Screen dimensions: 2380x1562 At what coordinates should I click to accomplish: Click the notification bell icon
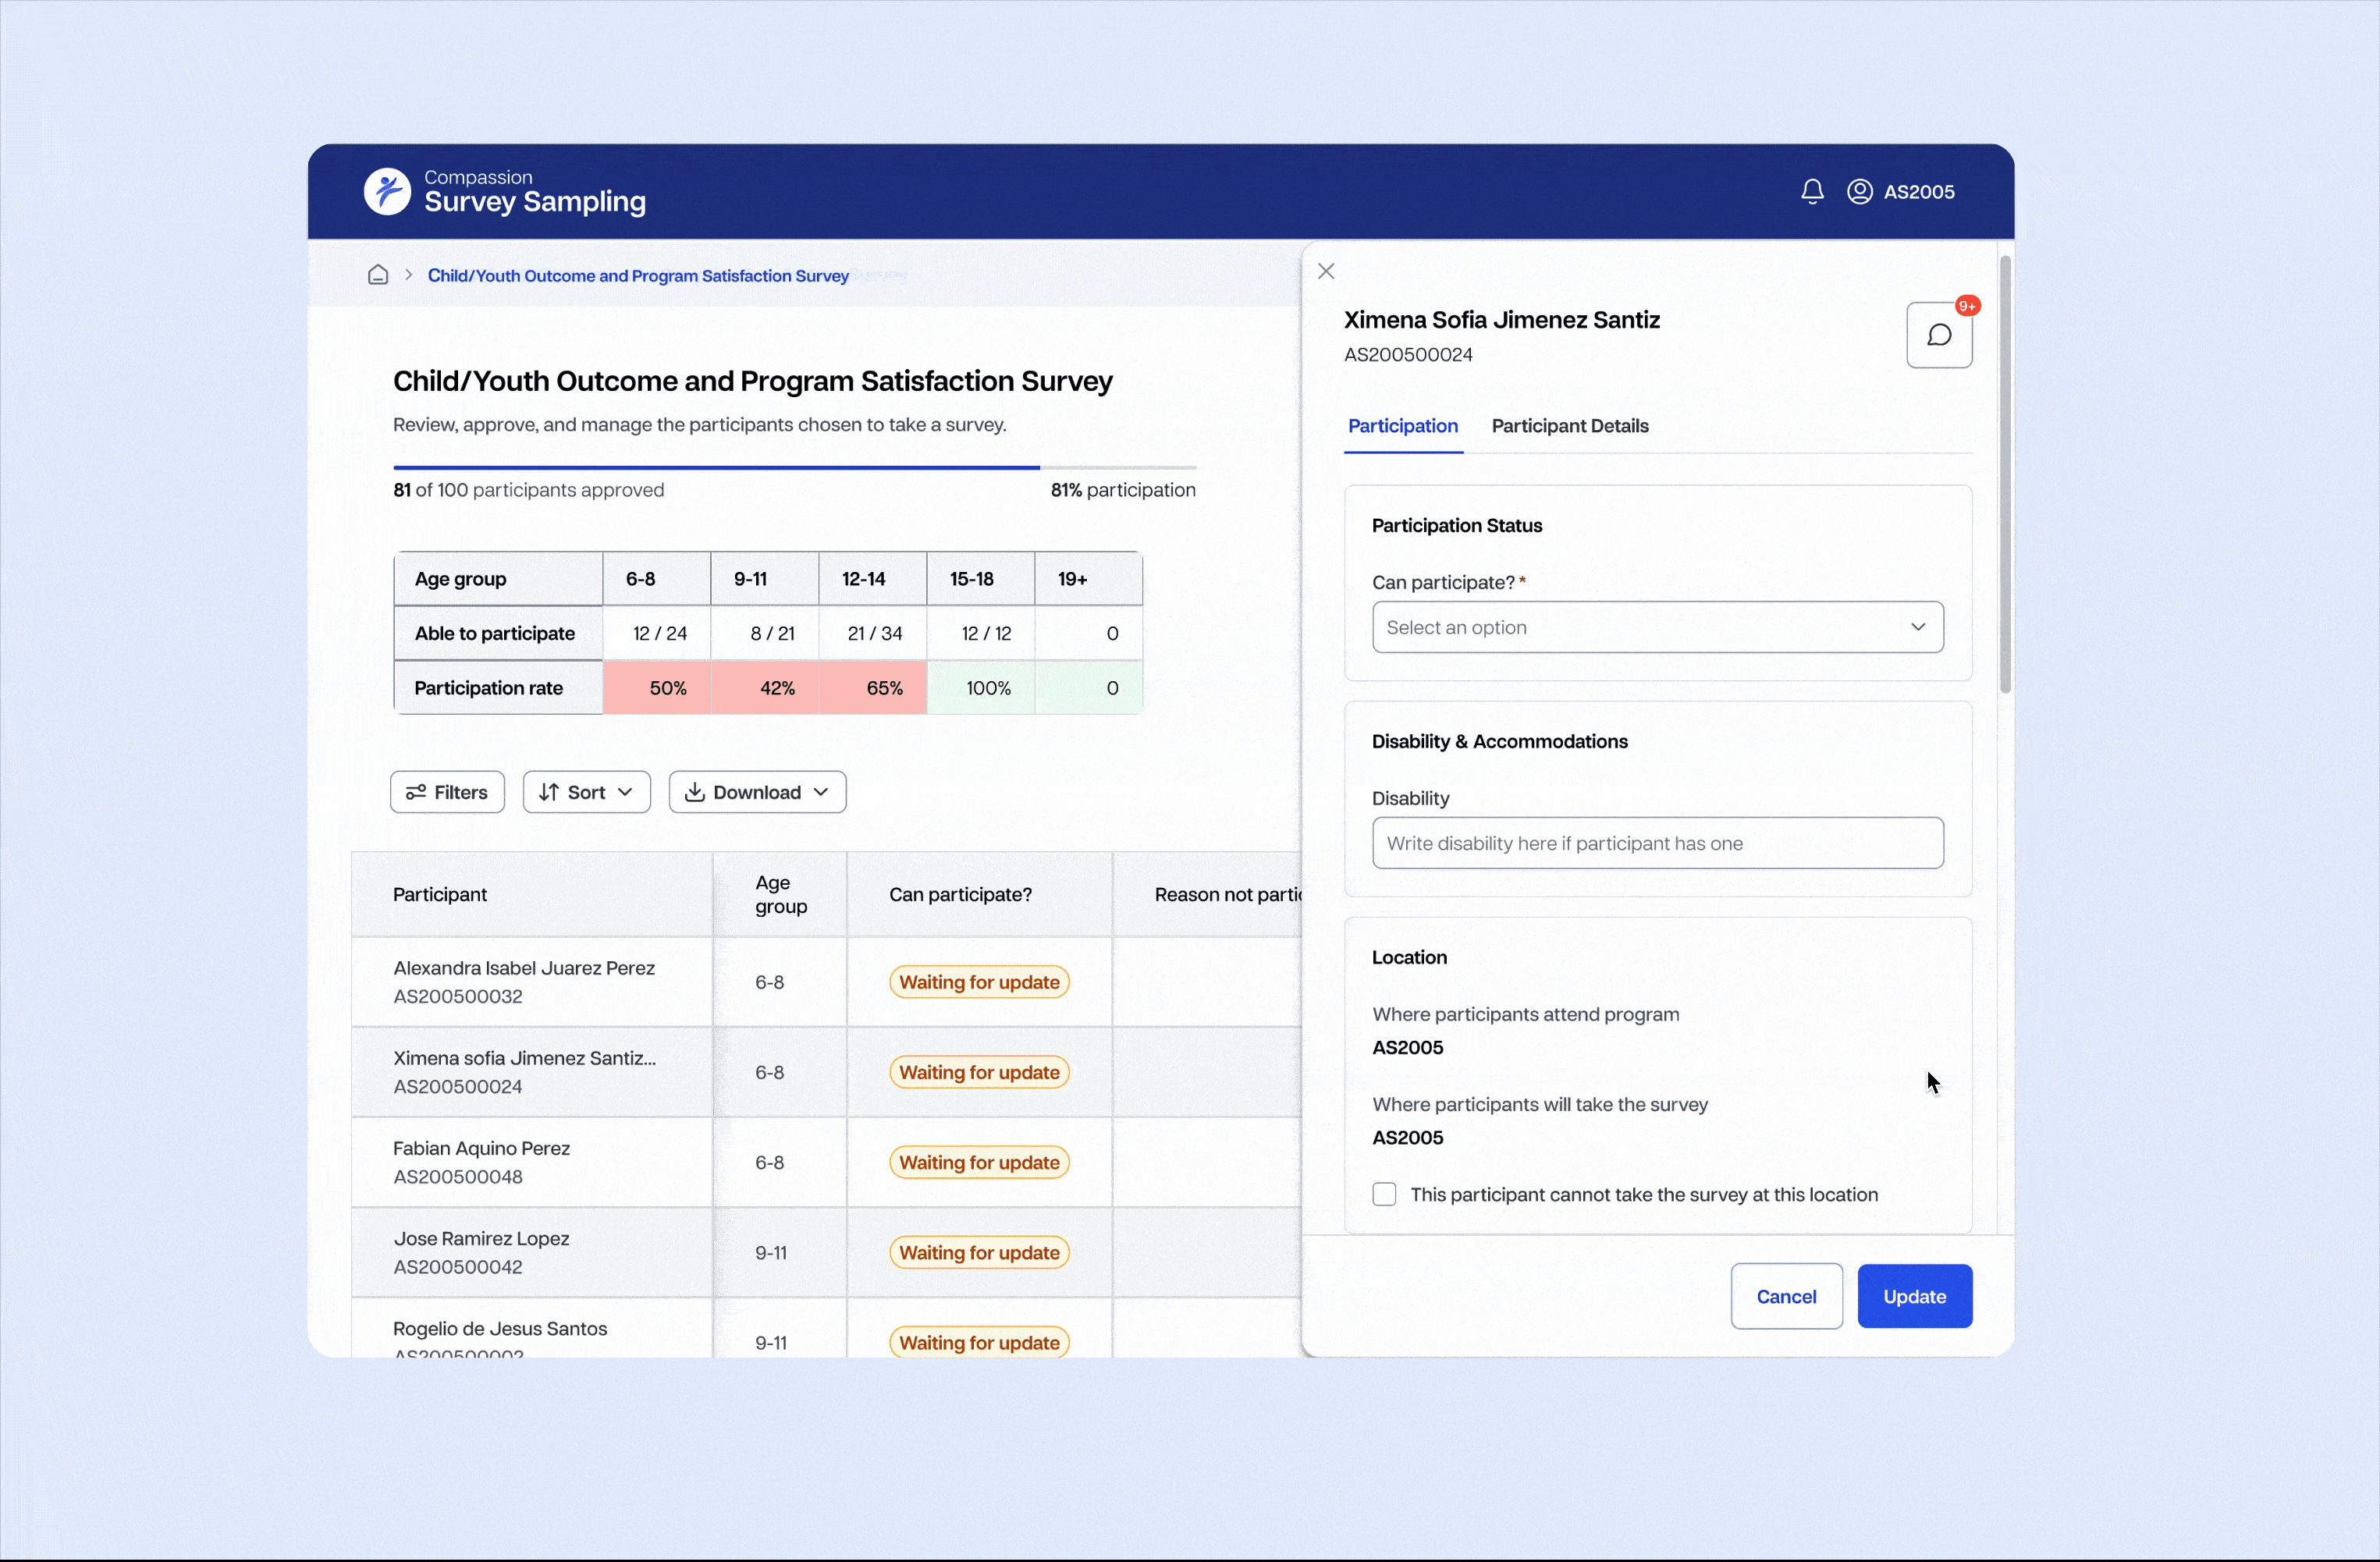click(1811, 191)
